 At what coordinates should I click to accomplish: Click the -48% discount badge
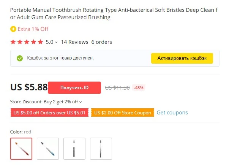[x=139, y=88]
